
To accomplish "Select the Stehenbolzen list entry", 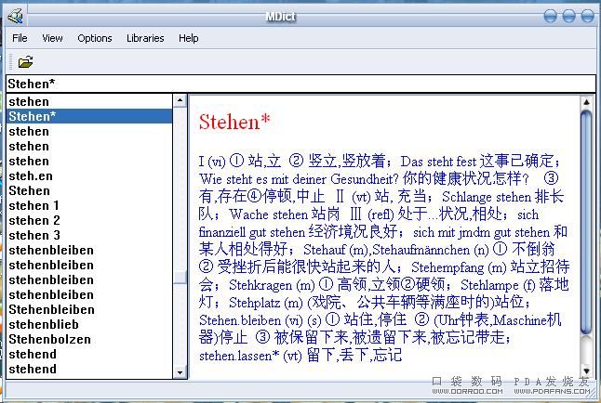I will (x=89, y=340).
